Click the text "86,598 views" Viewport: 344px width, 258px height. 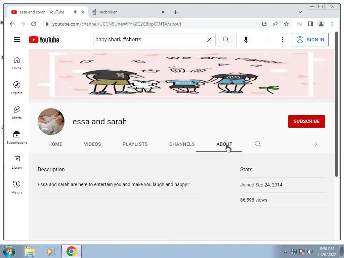click(x=254, y=200)
